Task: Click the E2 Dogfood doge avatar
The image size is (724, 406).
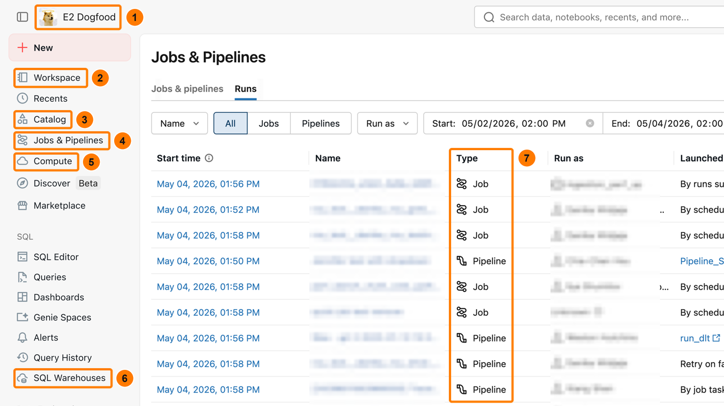Action: (48, 17)
